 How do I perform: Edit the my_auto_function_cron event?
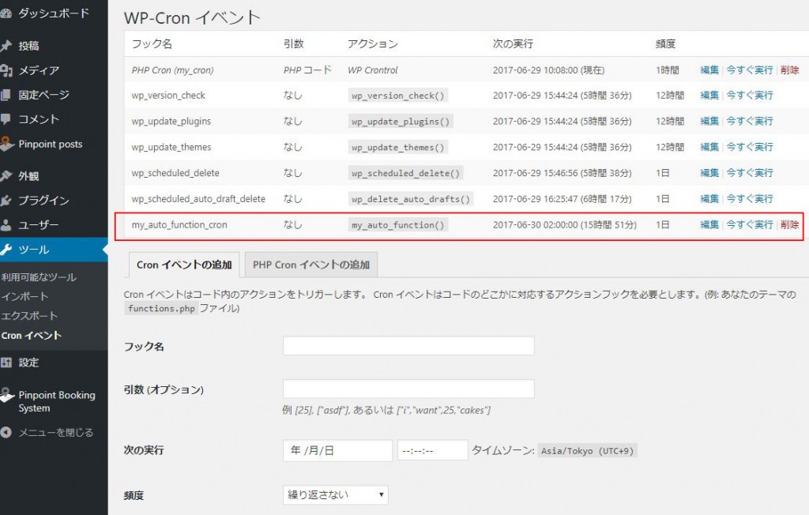[709, 224]
